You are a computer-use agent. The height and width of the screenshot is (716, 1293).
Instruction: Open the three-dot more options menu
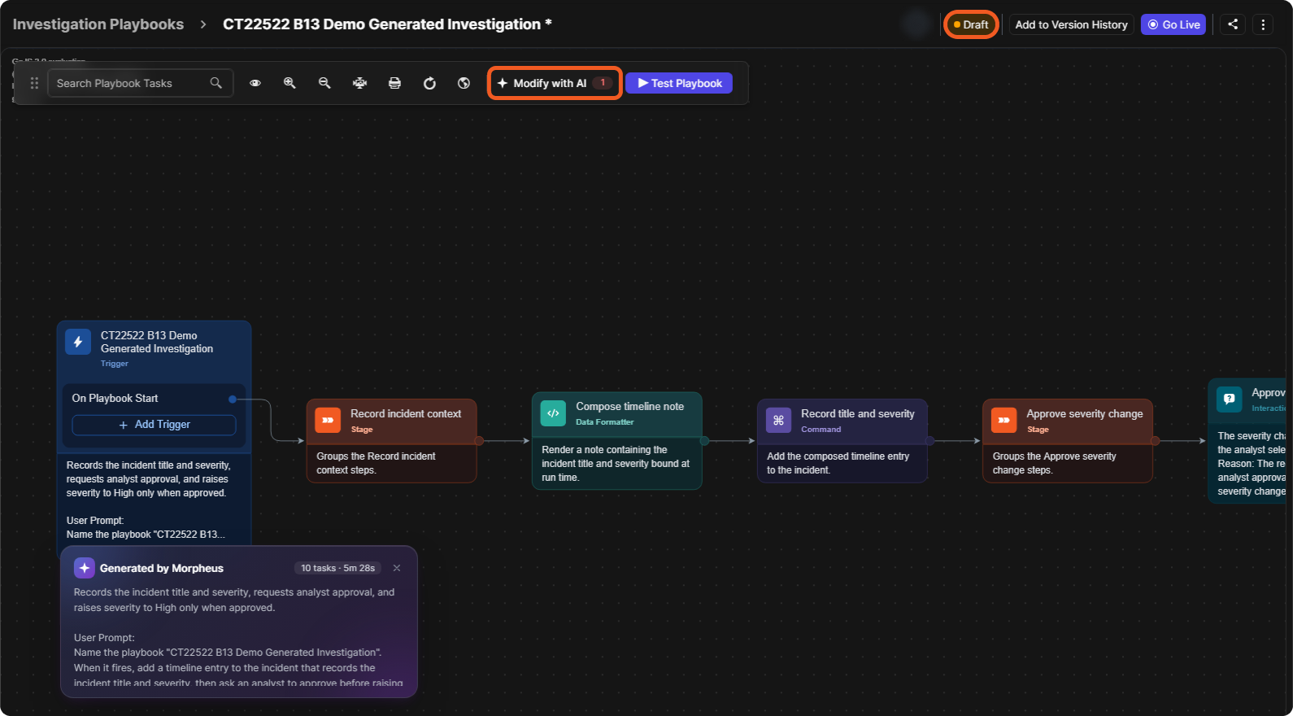coord(1263,24)
